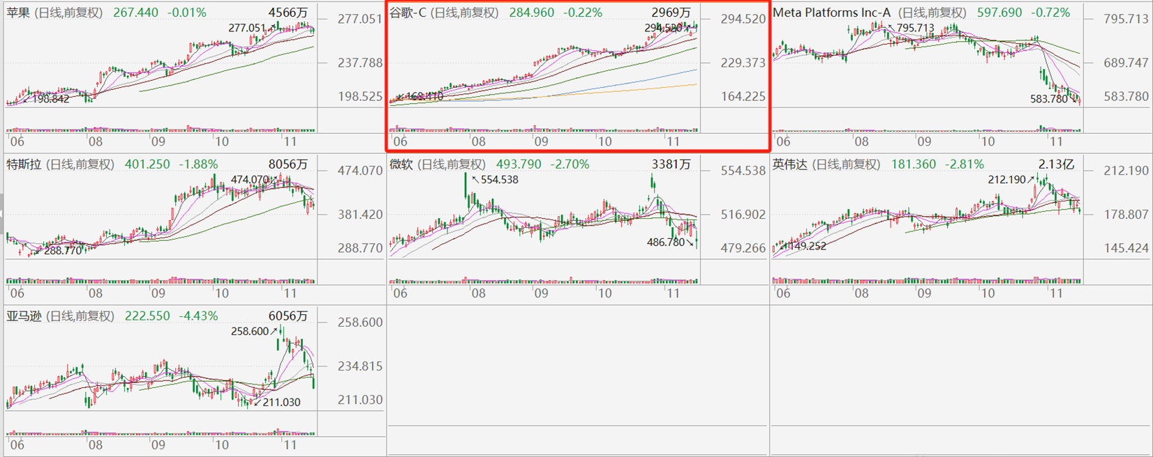Click the 554.538 high marker on 微软 chart
This screenshot has height=457, width=1153.
[x=499, y=180]
